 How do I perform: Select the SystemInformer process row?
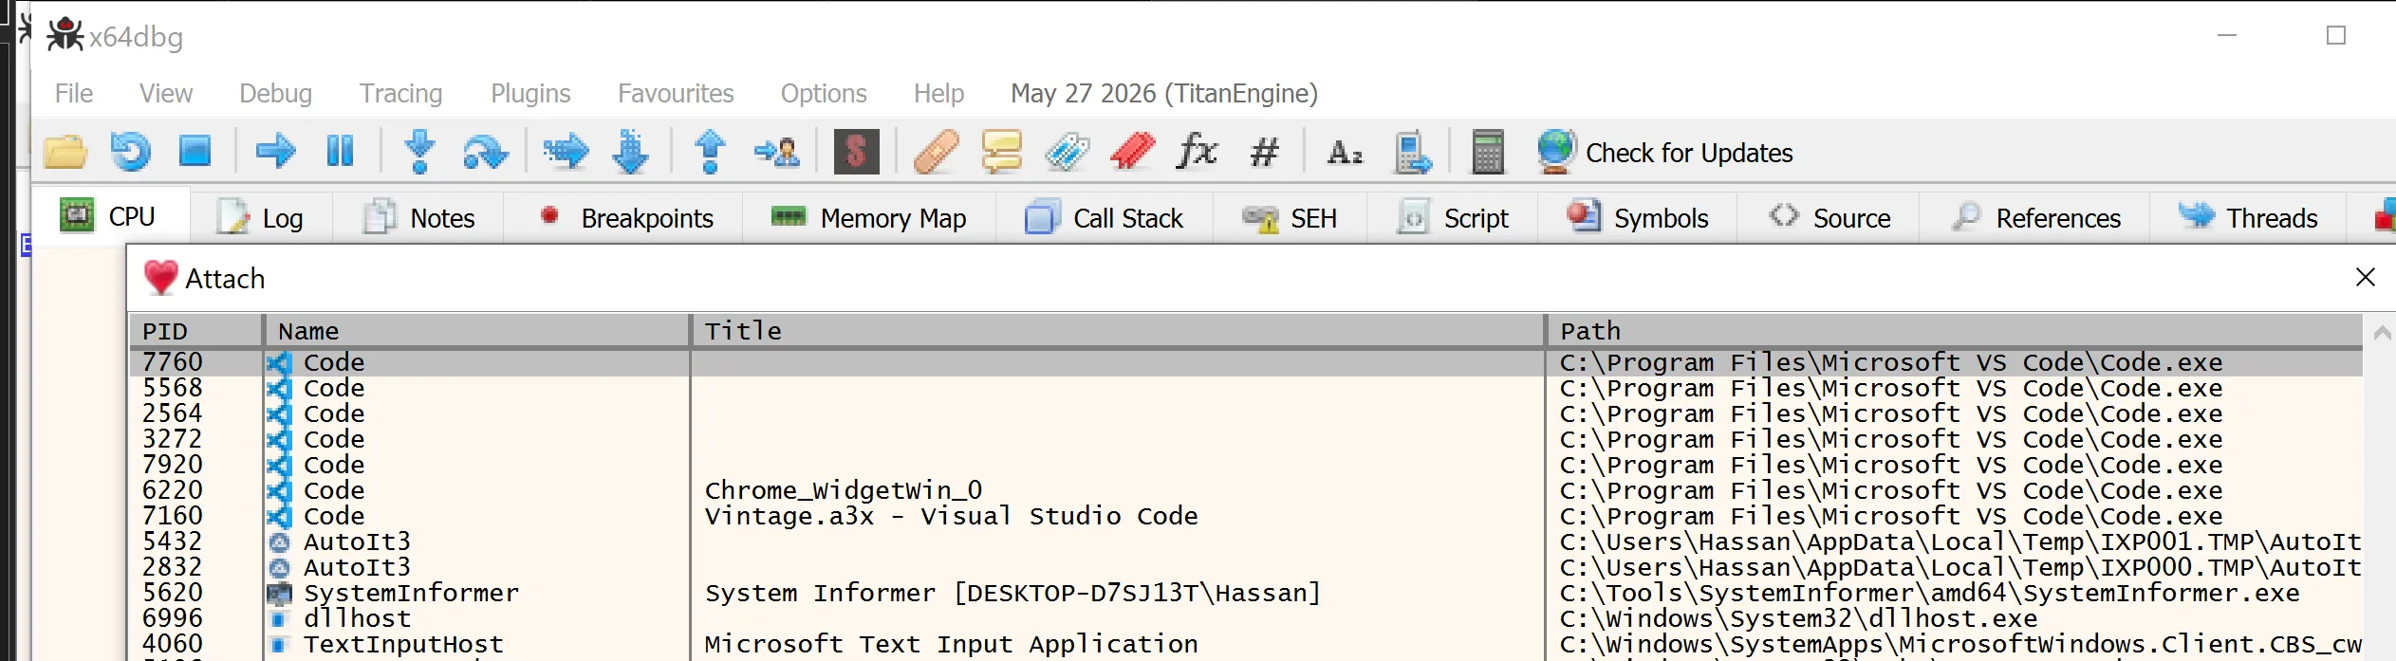pyautogui.click(x=1246, y=593)
